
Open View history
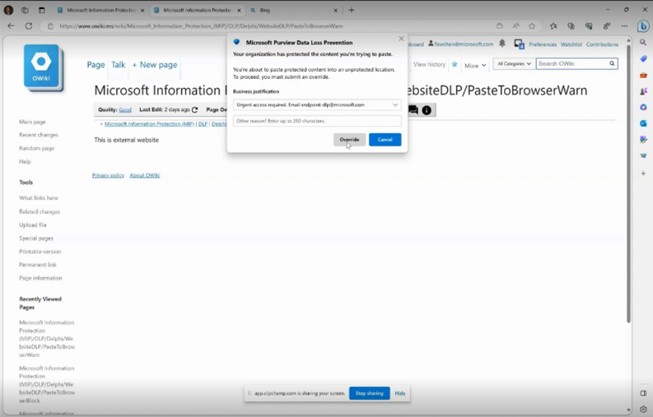pyautogui.click(x=429, y=64)
